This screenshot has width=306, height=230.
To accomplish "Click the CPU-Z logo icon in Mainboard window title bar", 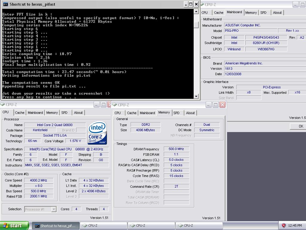I will [202, 4].
